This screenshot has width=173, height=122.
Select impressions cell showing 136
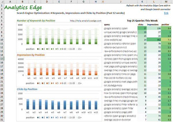154,28
